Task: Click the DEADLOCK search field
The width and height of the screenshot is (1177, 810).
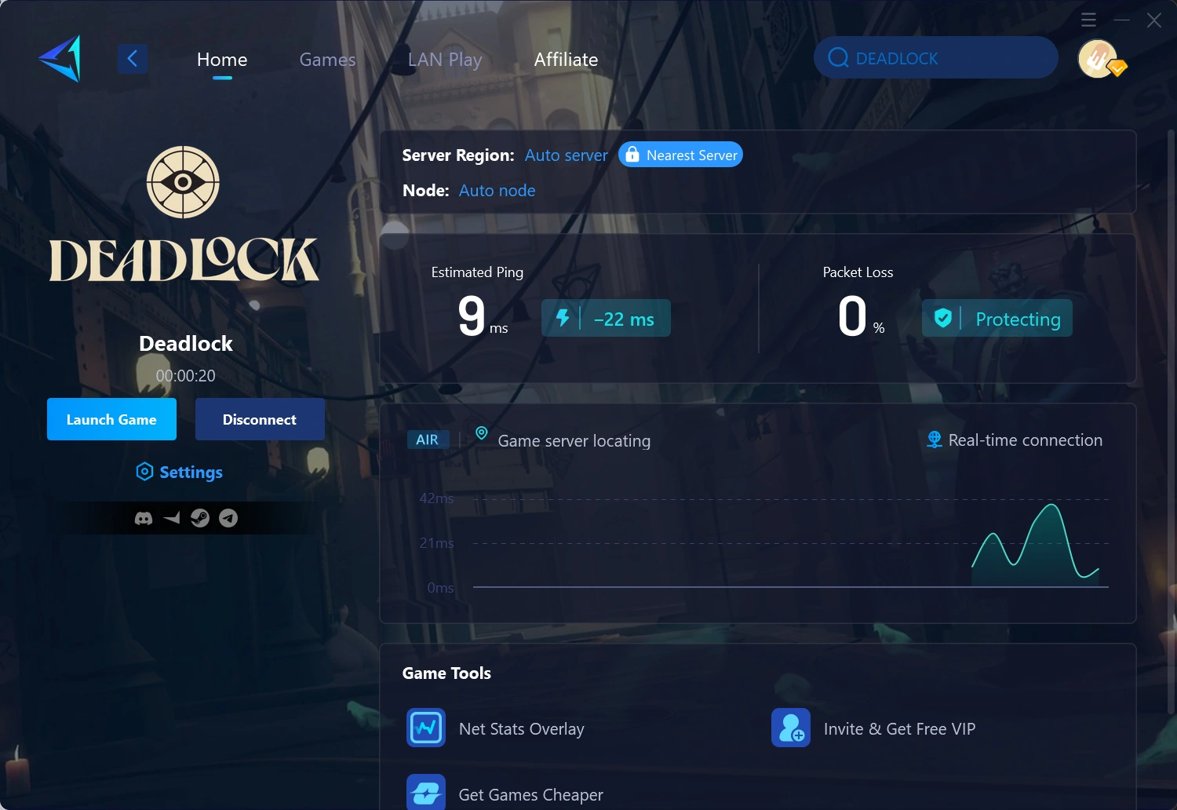Action: 936,57
